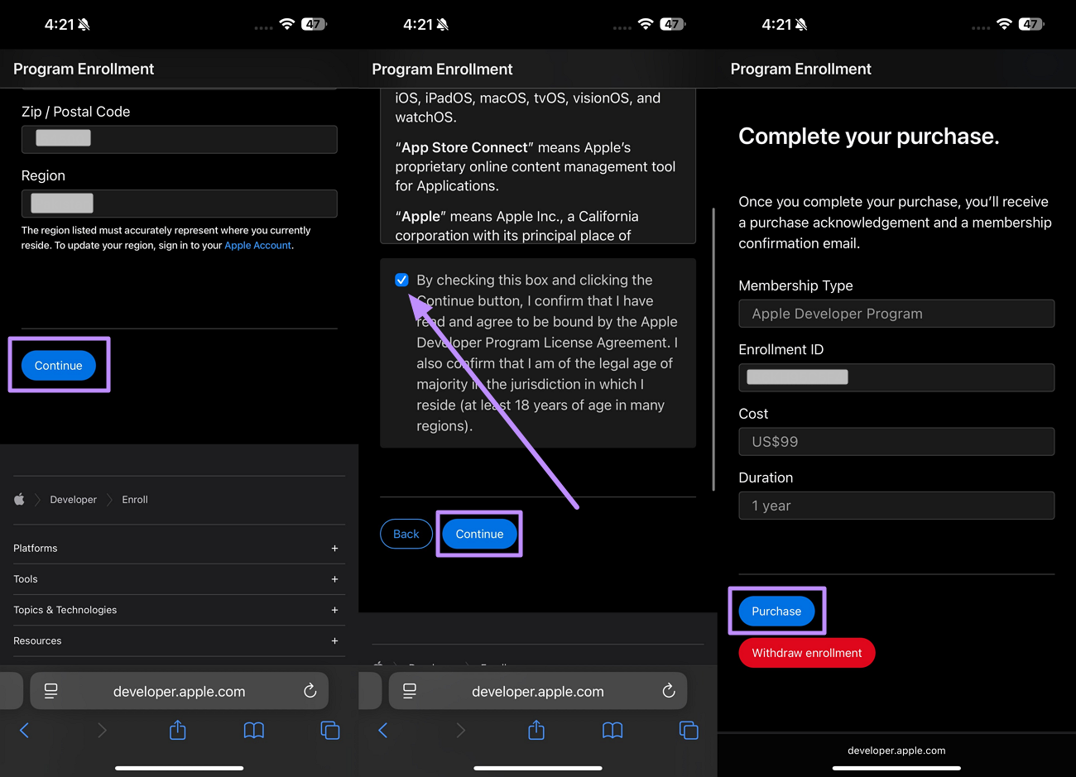This screenshot has height=777, width=1076.
Task: Tap the Wi-Fi icon in the left phone's status bar
Action: tap(287, 24)
